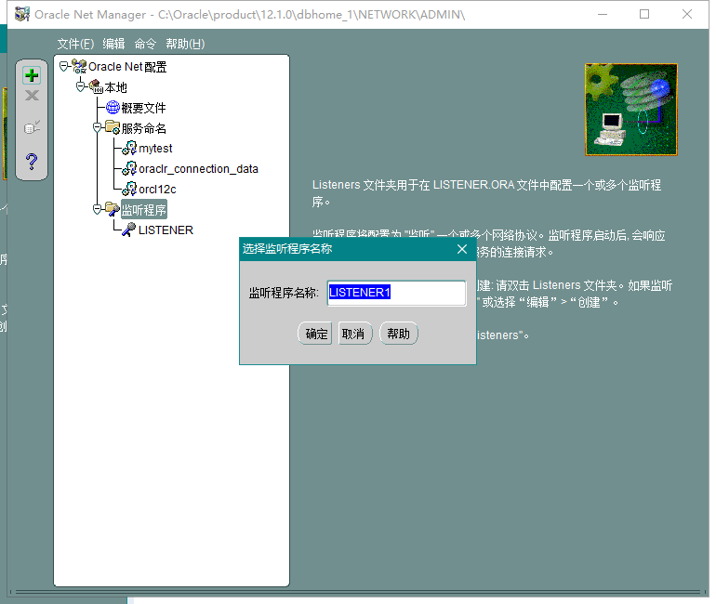Image resolution: width=716 pixels, height=604 pixels.
Task: Collapse the Oracle Net配置 root node
Action: (64, 67)
